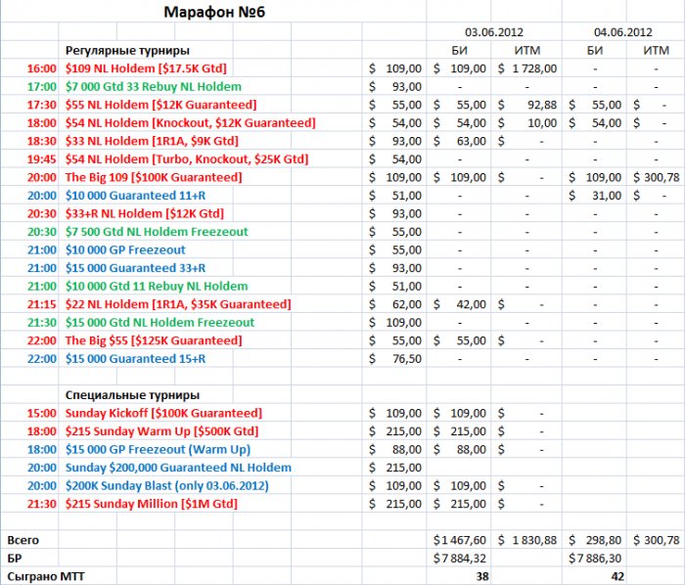Select the title cell Марафон №6

click(214, 12)
